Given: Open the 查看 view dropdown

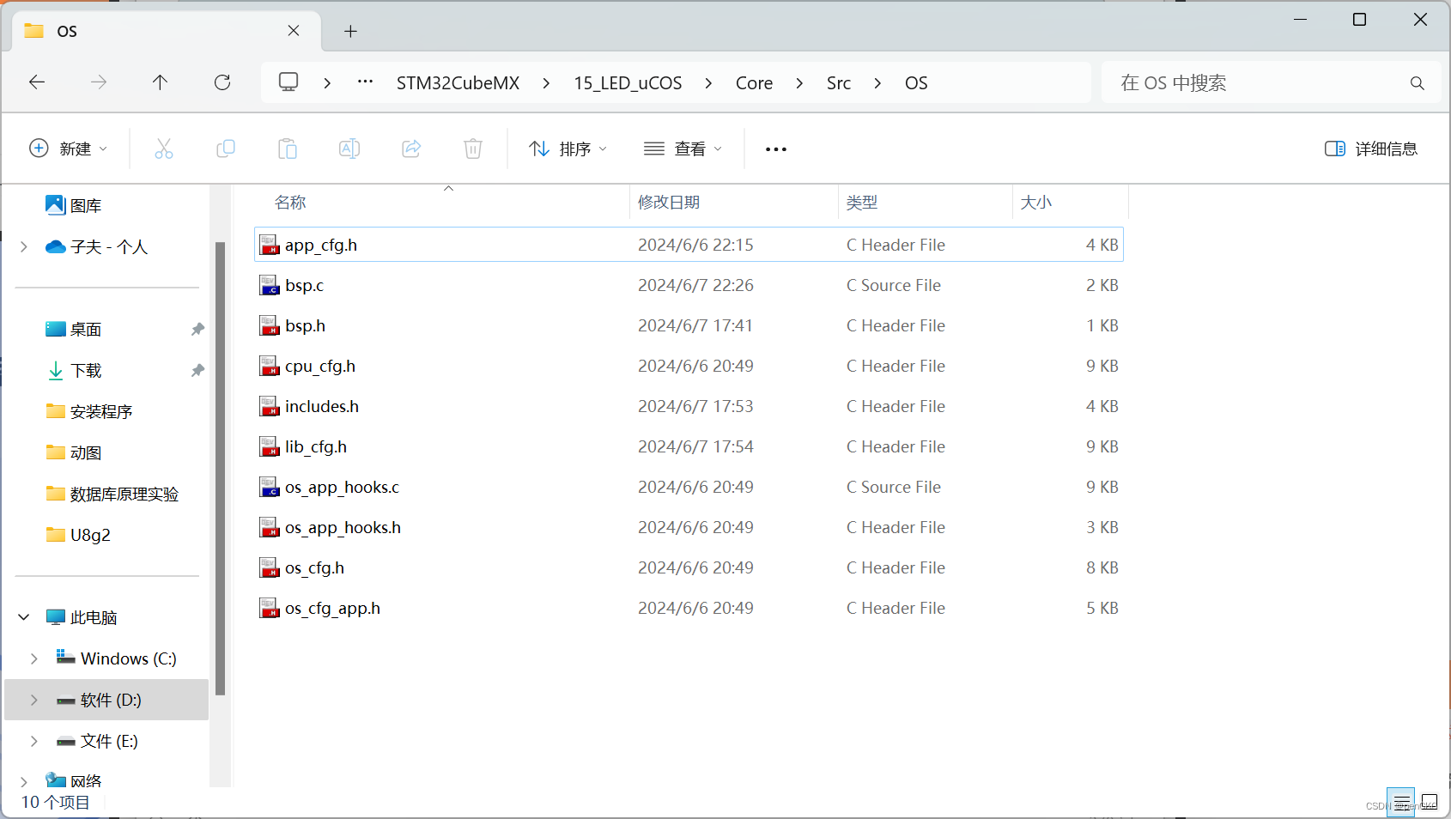Looking at the screenshot, I should 683,149.
